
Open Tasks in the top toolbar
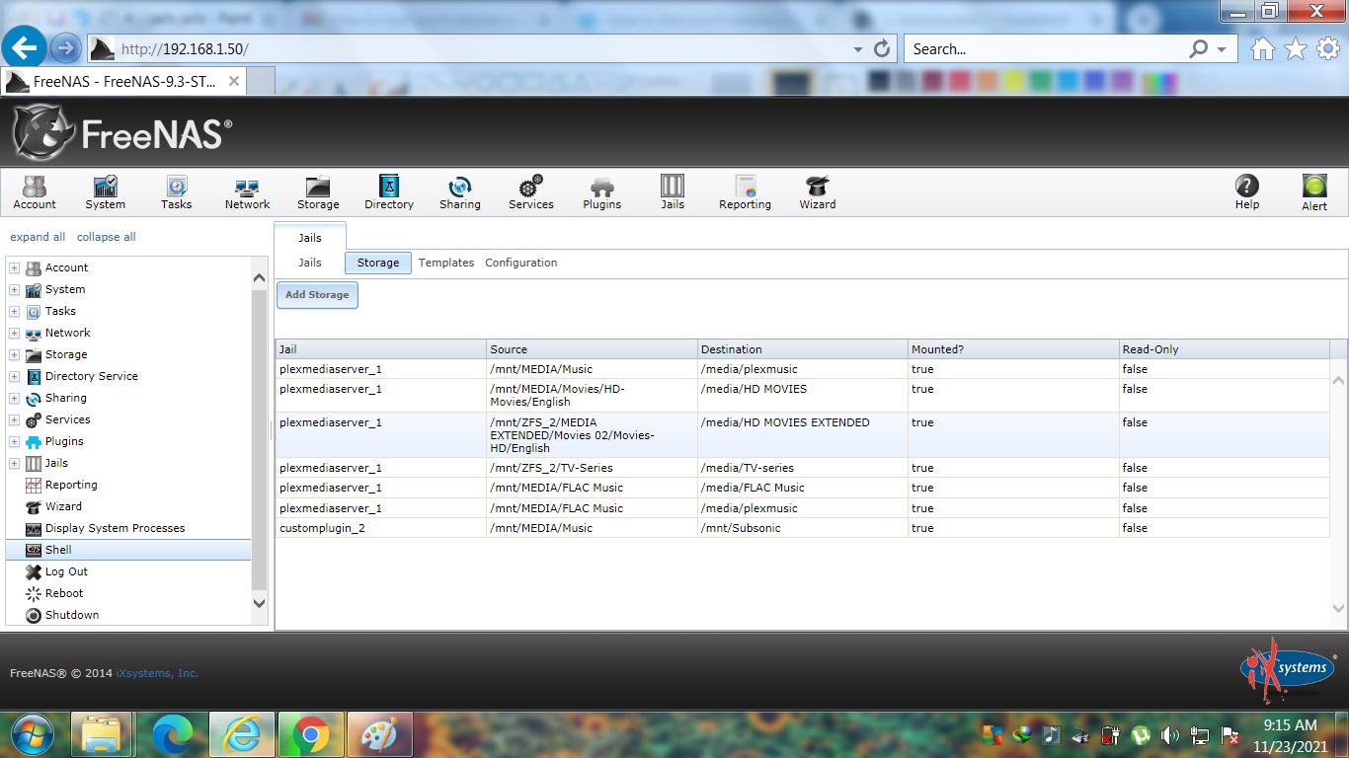tap(176, 192)
